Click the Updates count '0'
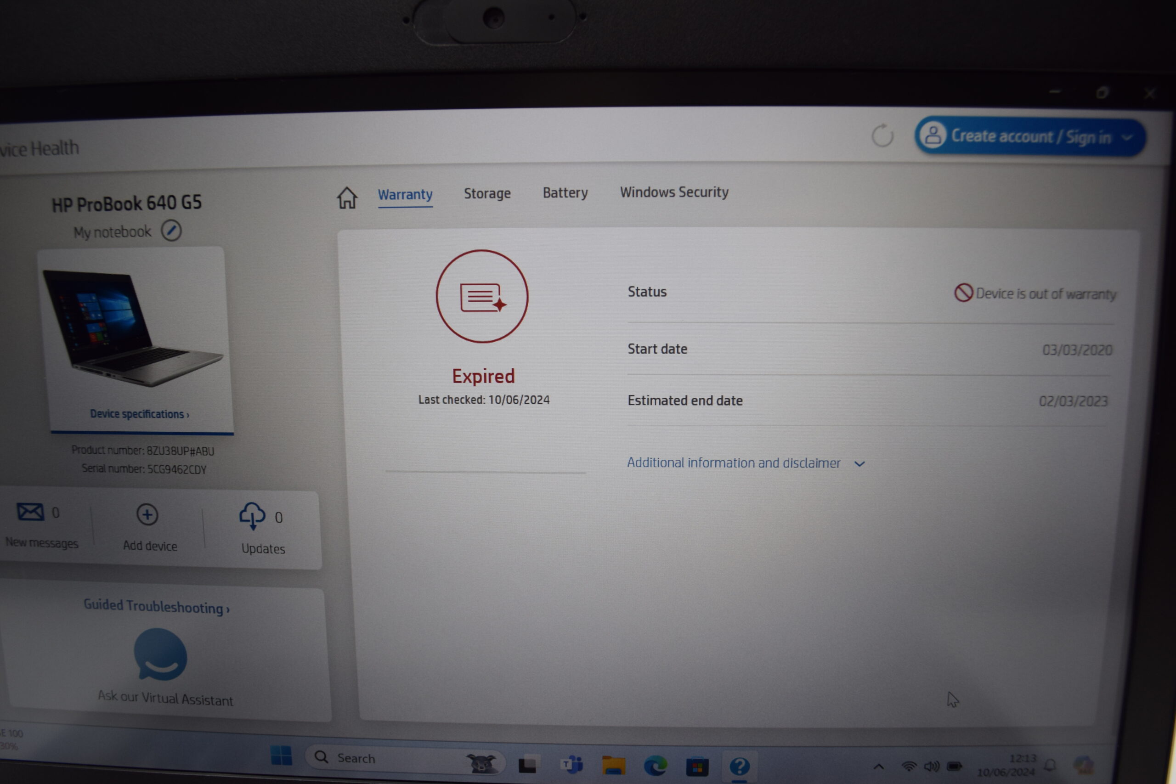1176x784 pixels. click(x=278, y=518)
